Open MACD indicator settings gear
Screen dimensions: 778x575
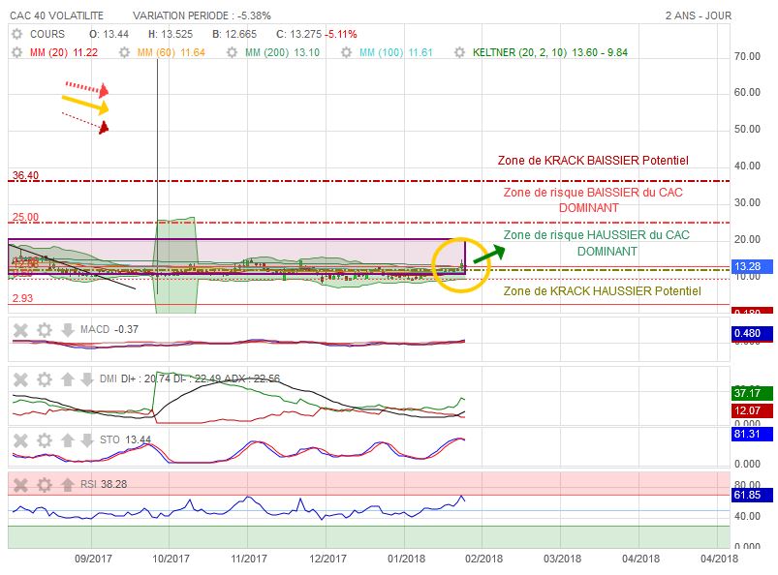click(45, 330)
